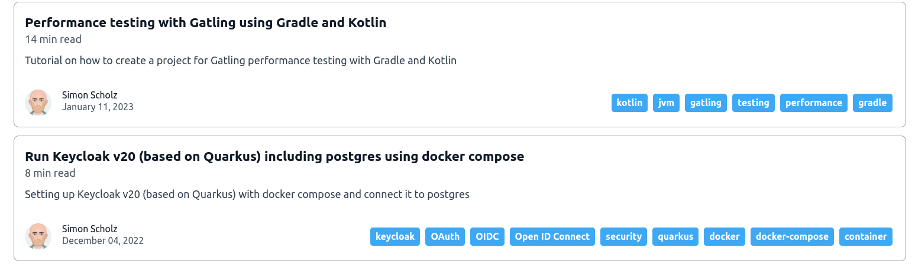Filter posts by OAuth tag
915x267 pixels.
tap(445, 236)
